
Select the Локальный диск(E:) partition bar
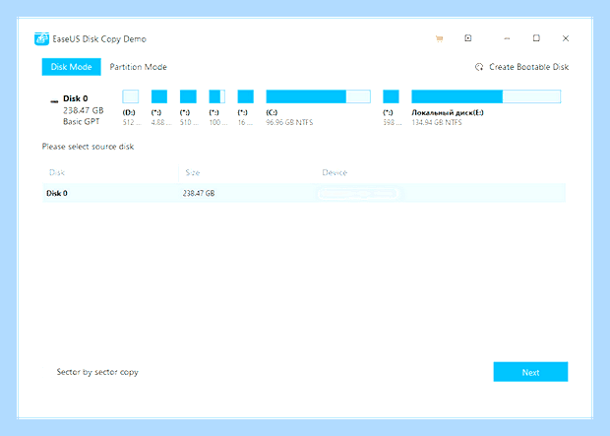(x=486, y=96)
